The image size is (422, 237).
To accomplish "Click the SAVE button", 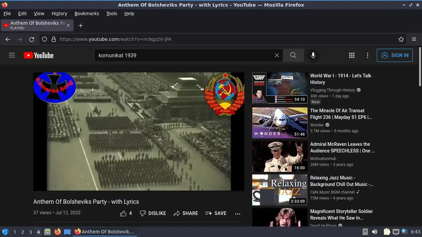I will 216,213.
